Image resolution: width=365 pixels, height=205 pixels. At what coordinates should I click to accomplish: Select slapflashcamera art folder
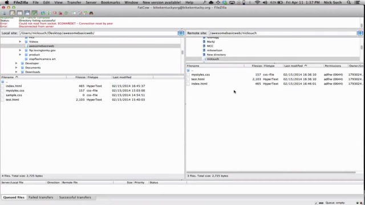42,59
